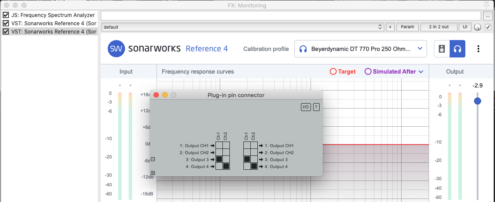Click the minus icon to remove a channel
The height and width of the screenshot is (202, 495).
153,159
